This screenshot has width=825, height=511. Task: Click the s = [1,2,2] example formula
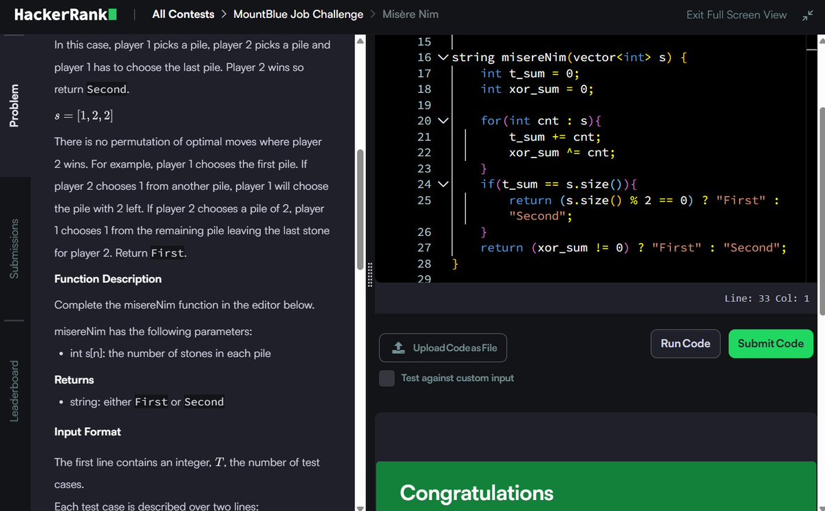(84, 116)
